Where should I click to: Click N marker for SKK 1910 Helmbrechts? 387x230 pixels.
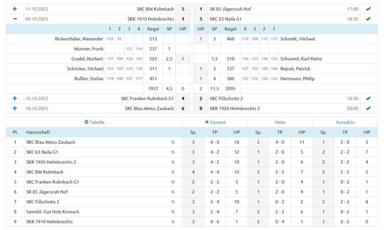(x=173, y=222)
